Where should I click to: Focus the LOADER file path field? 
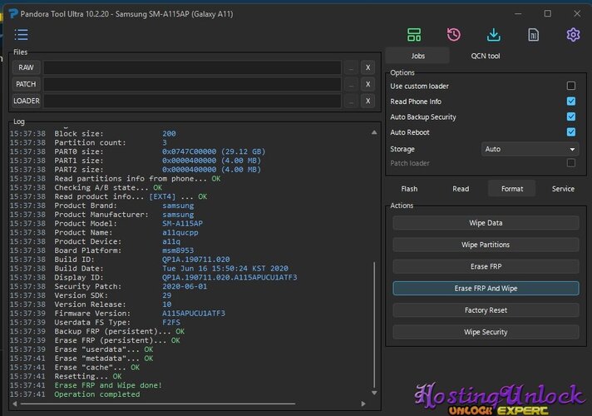coord(192,101)
